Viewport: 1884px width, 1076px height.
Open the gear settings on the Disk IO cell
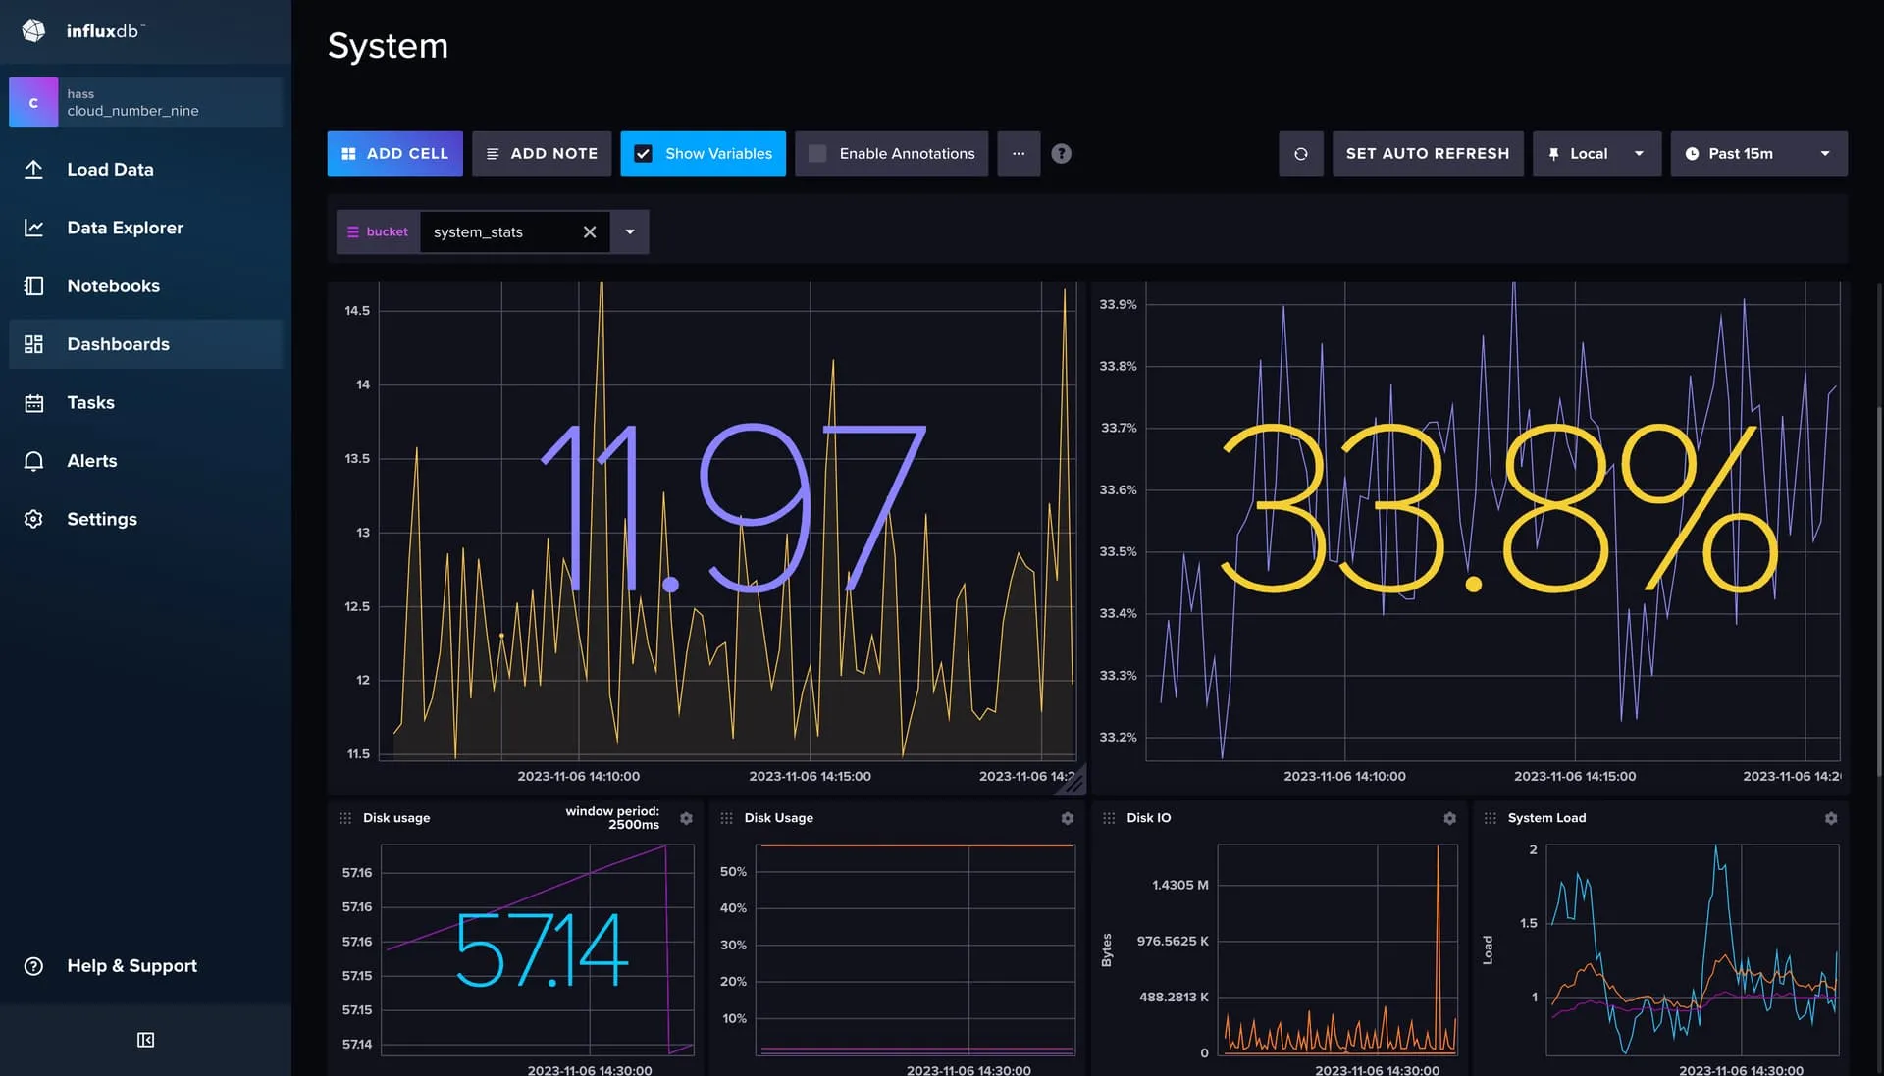[x=1449, y=817]
